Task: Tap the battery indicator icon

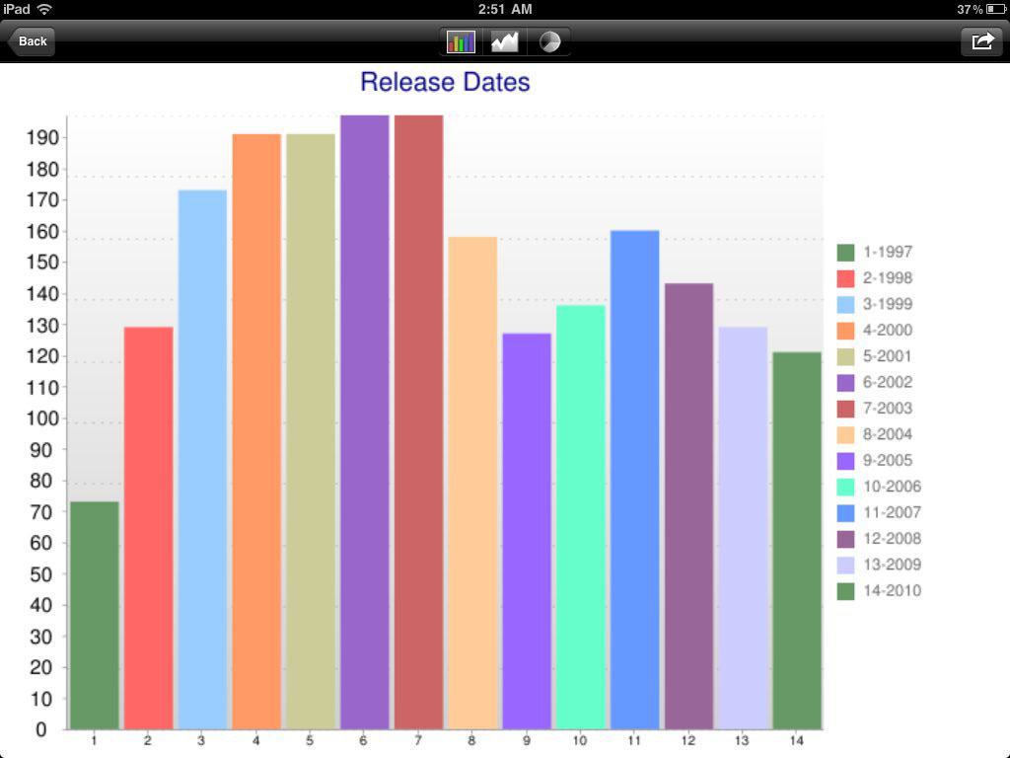Action: (x=994, y=9)
